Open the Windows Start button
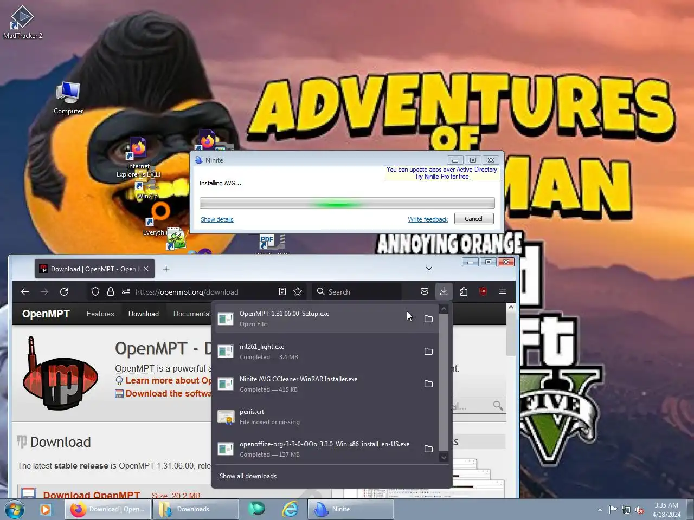This screenshot has height=520, width=694. 15,509
